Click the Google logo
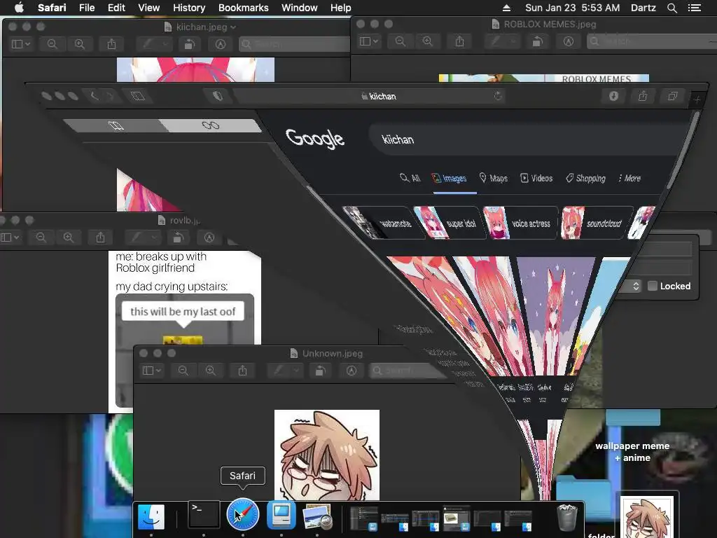Screen dimensions: 717x538 pos(314,138)
